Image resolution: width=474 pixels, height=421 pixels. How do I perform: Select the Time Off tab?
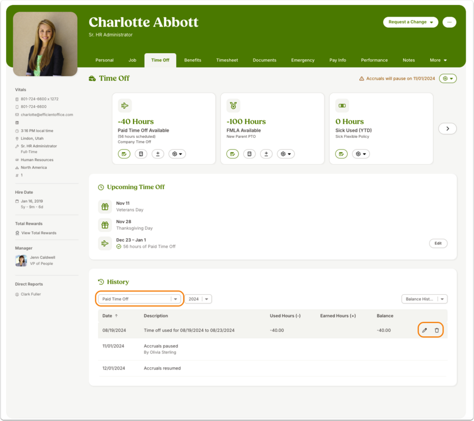(x=160, y=60)
